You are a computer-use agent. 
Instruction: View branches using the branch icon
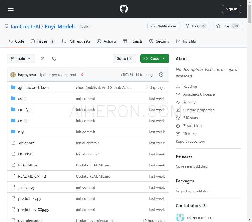point(43,58)
